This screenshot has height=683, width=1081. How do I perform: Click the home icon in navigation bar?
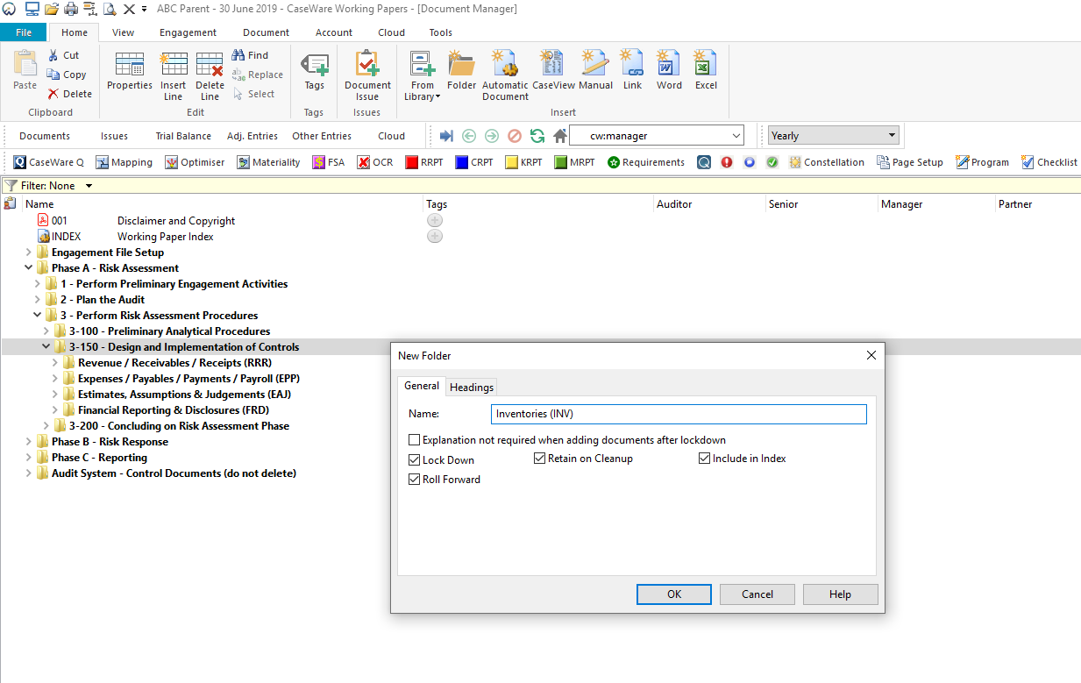560,136
